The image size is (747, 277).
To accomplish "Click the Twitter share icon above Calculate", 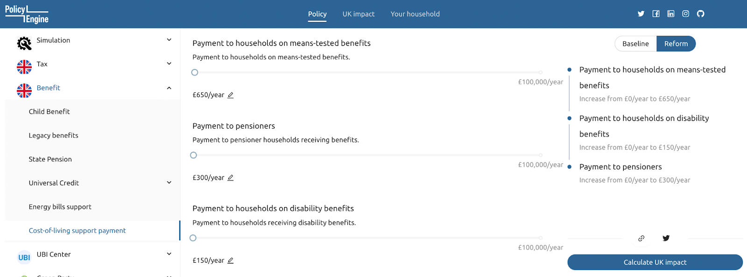I will pos(666,238).
